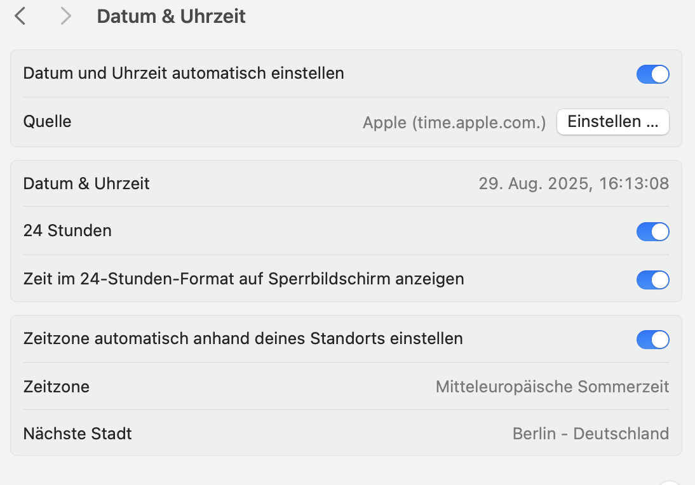Toggle automatic date and time setting
695x485 pixels.
652,74
